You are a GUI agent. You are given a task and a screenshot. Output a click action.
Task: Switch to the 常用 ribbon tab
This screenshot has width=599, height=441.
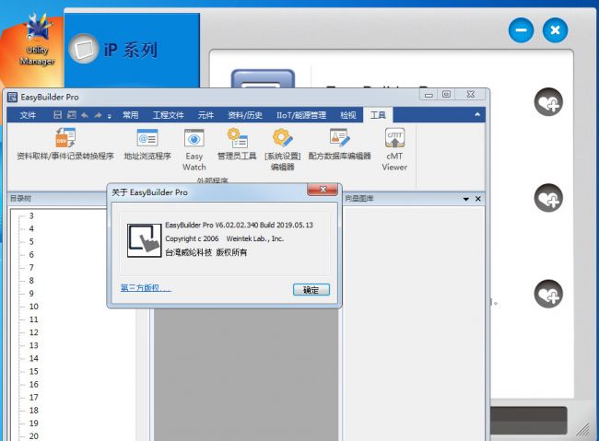point(130,115)
